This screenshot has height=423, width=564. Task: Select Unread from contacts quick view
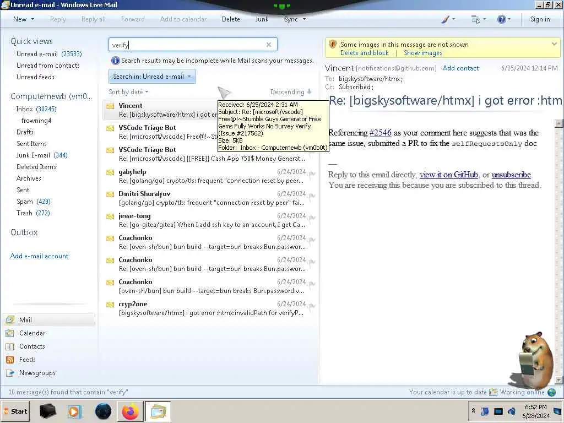click(48, 66)
